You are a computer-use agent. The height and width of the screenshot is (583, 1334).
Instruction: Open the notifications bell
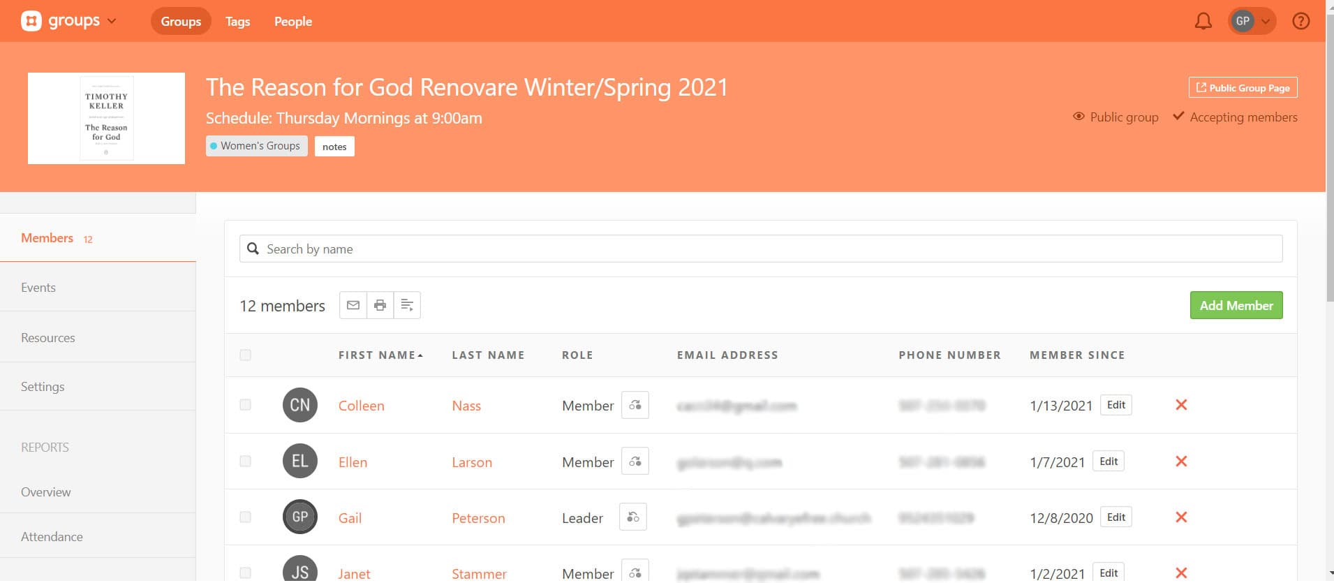[1203, 22]
